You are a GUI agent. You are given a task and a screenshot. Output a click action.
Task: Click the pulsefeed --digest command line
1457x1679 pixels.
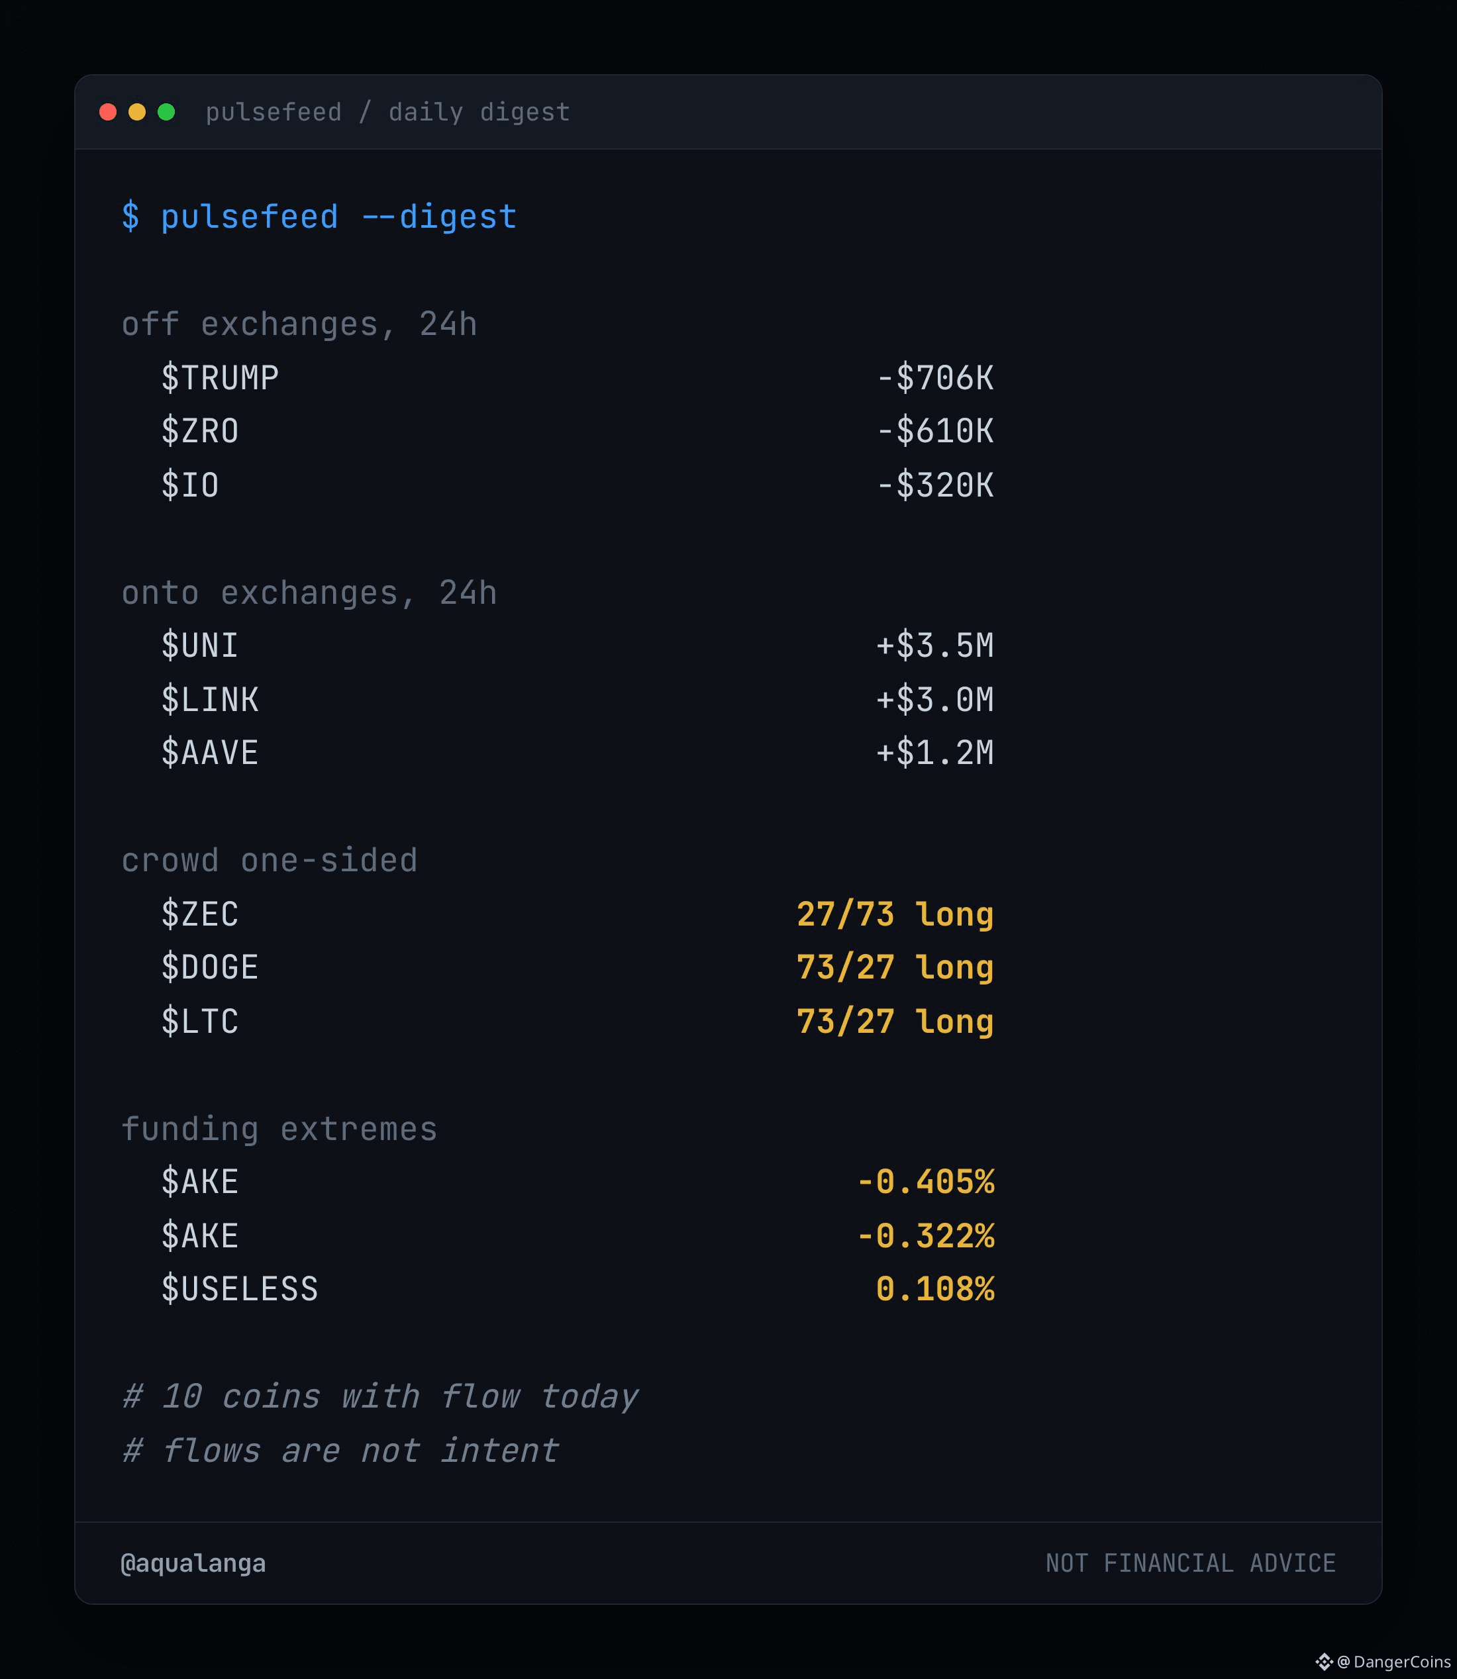pos(319,217)
